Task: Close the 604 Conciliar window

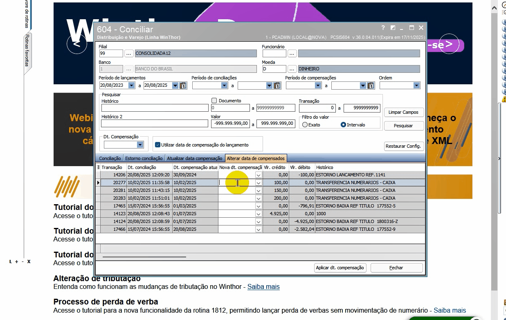Action: point(421,28)
